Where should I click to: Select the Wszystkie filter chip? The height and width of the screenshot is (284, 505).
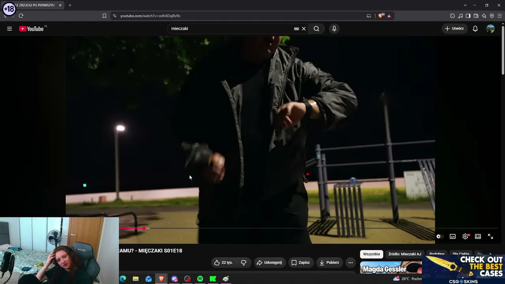[371, 254]
